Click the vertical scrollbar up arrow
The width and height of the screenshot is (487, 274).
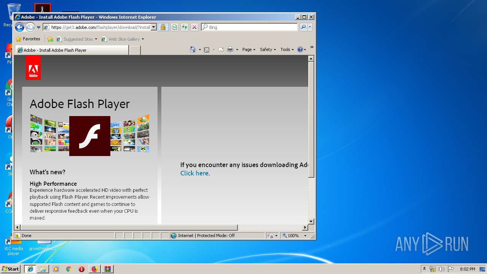[311, 59]
